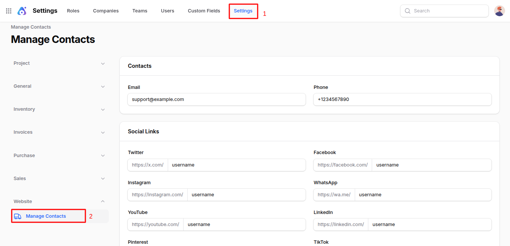Go to the Custom Fields tab
510x246 pixels.
tap(204, 11)
